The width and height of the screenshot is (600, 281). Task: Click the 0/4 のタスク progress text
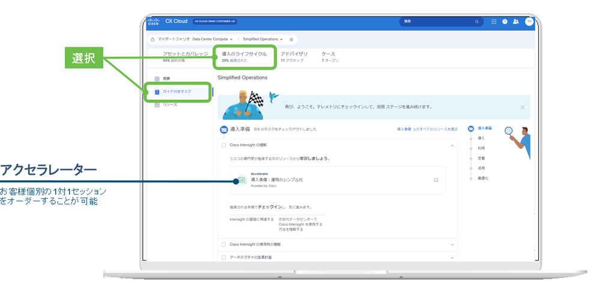tap(285, 130)
